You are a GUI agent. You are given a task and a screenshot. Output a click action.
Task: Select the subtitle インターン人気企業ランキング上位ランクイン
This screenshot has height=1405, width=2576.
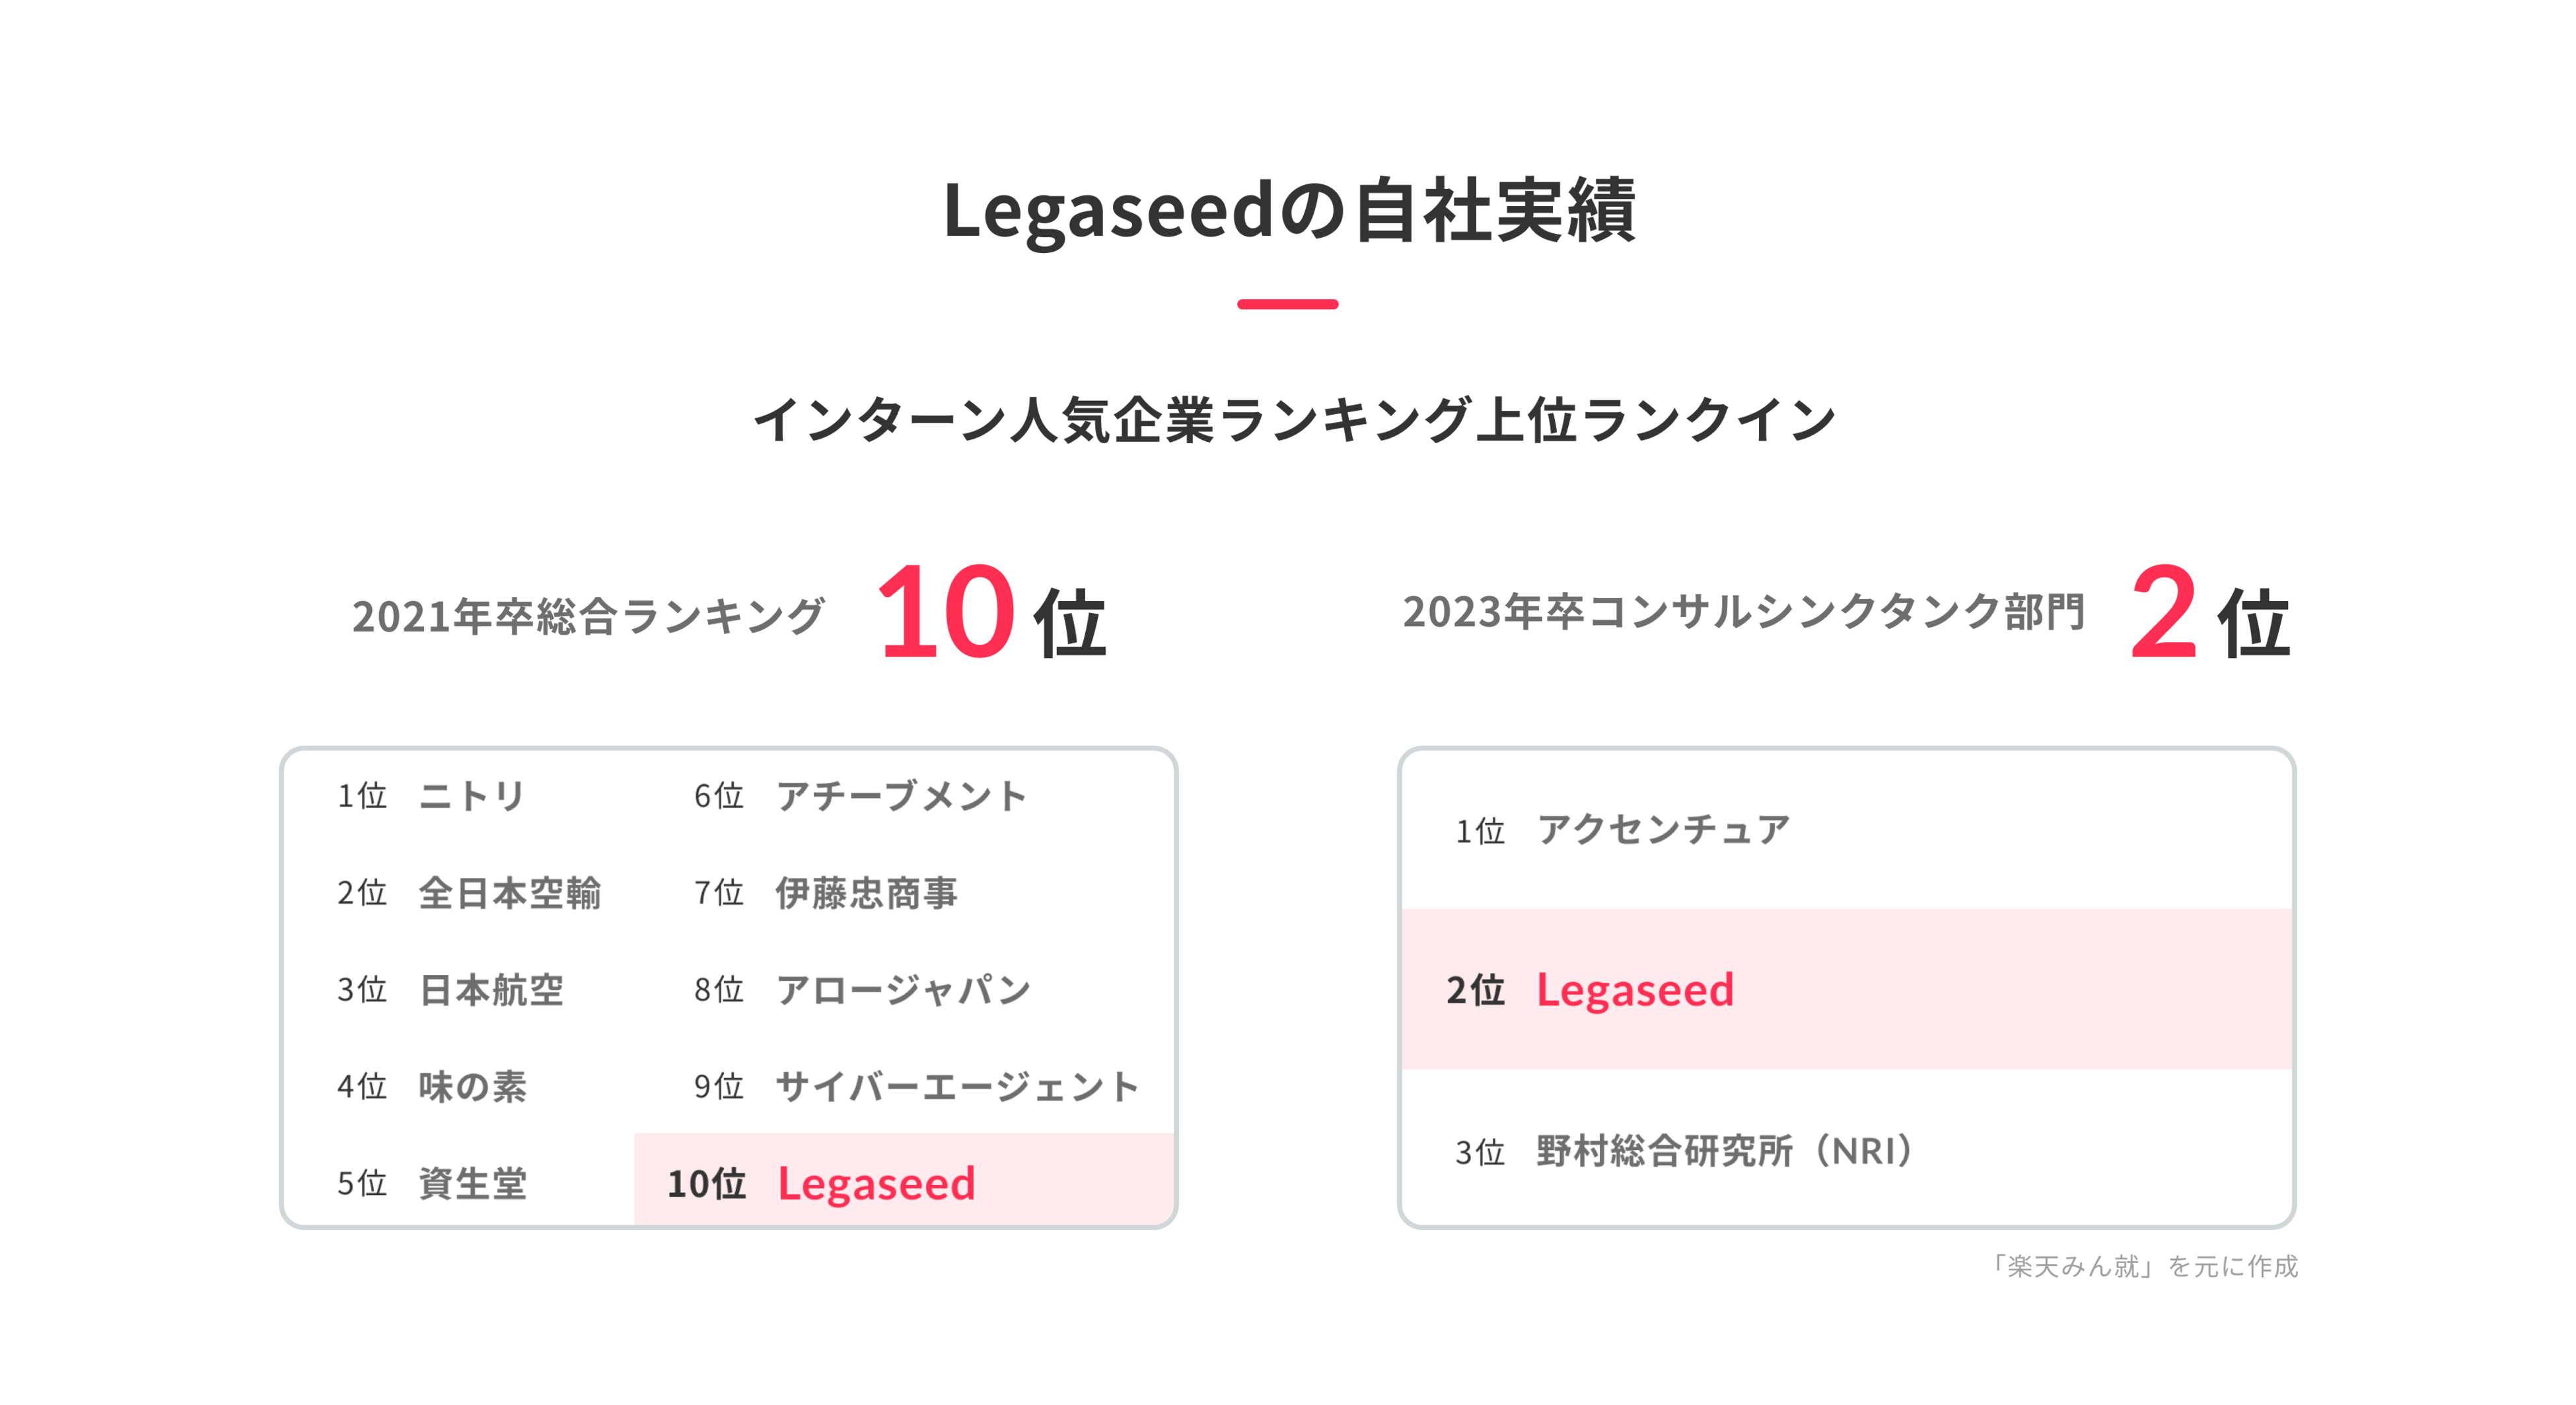pyautogui.click(x=1293, y=419)
